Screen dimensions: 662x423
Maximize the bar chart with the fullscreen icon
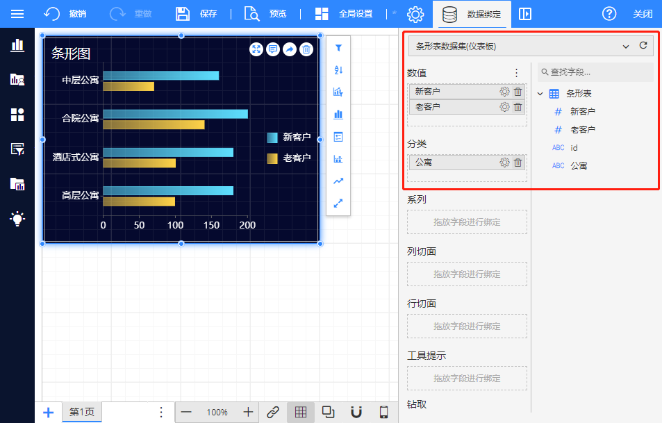(256, 49)
